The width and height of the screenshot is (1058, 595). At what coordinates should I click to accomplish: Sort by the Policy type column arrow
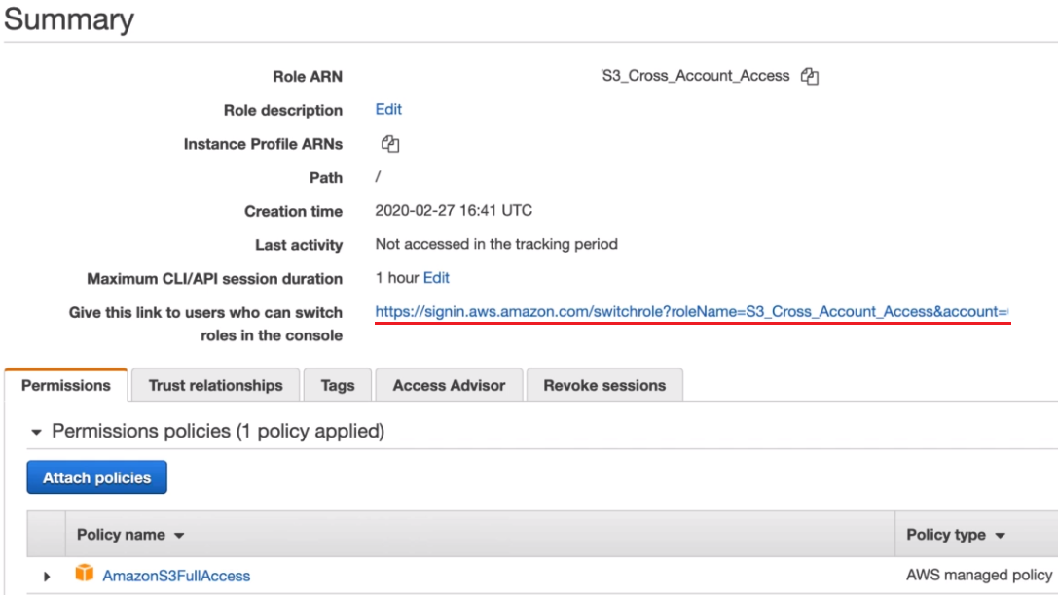1001,536
